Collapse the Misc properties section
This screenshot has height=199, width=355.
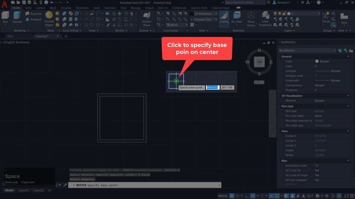coord(348,161)
